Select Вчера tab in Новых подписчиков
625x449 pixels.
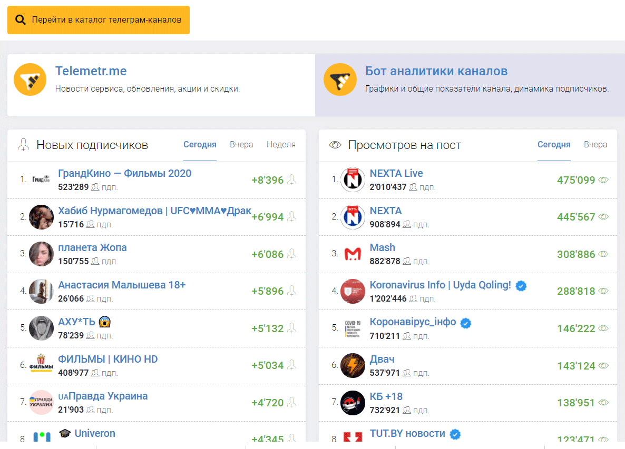[x=241, y=145]
